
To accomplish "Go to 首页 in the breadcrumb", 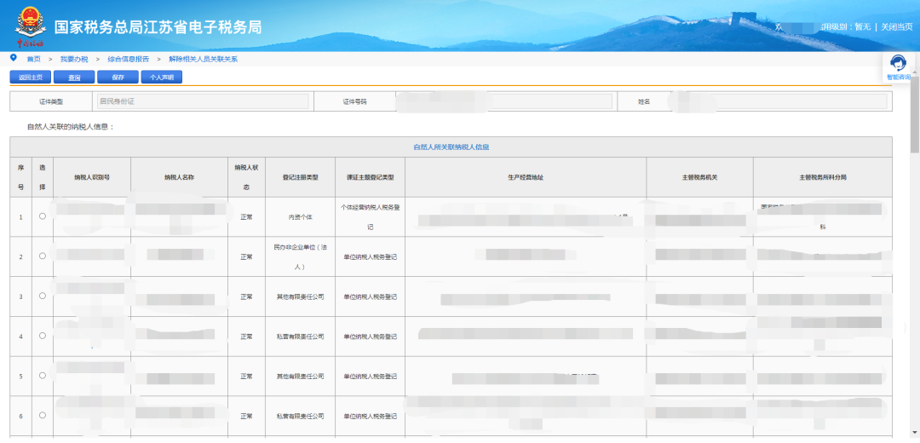I will click(33, 59).
